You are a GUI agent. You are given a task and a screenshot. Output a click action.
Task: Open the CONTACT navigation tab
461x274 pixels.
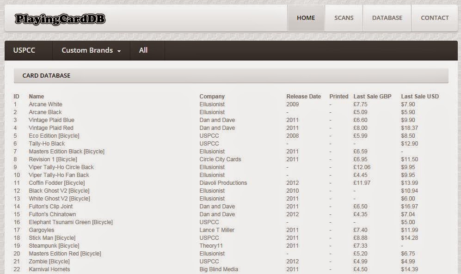tap(435, 18)
